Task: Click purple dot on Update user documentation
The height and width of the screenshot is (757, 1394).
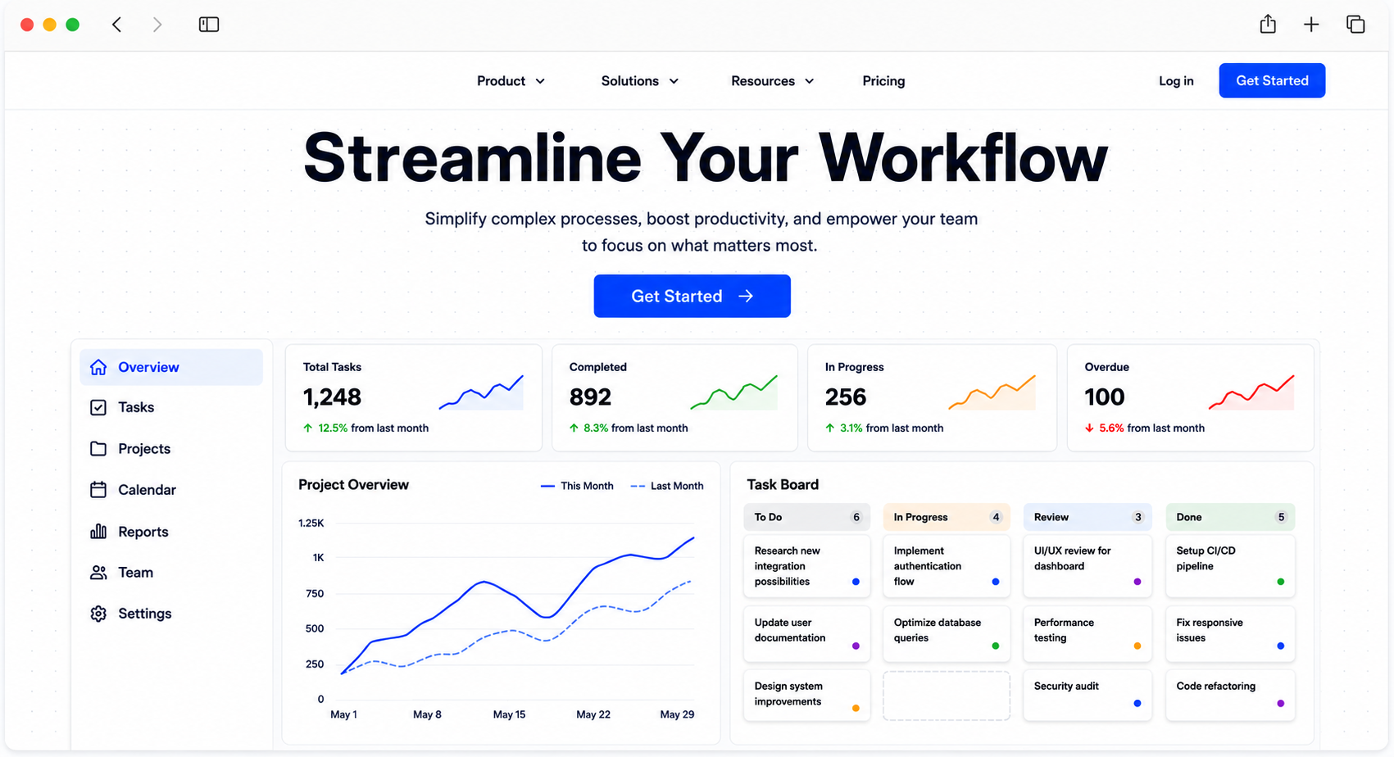Action: (856, 646)
